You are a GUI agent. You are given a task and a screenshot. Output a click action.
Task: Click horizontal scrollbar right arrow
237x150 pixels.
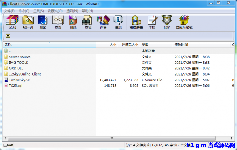pos(232,138)
